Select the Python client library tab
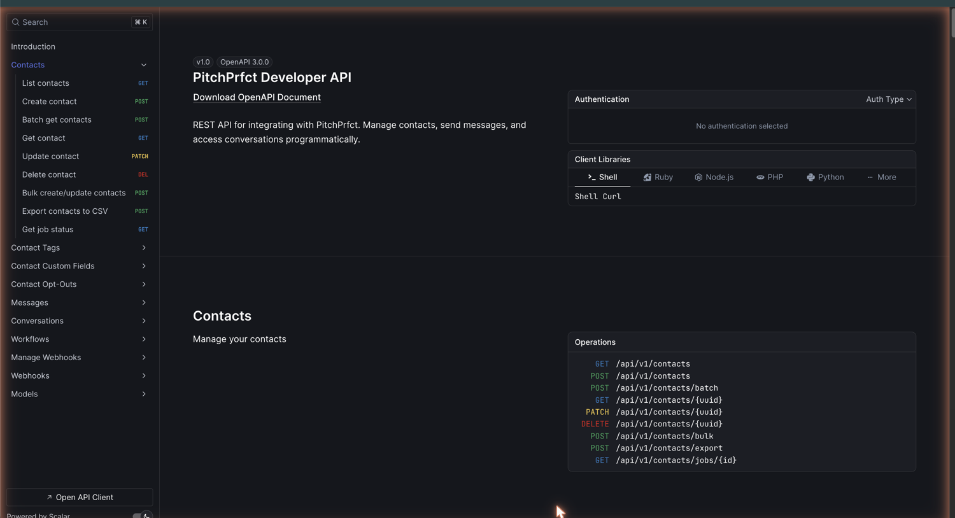955x518 pixels. coord(825,178)
